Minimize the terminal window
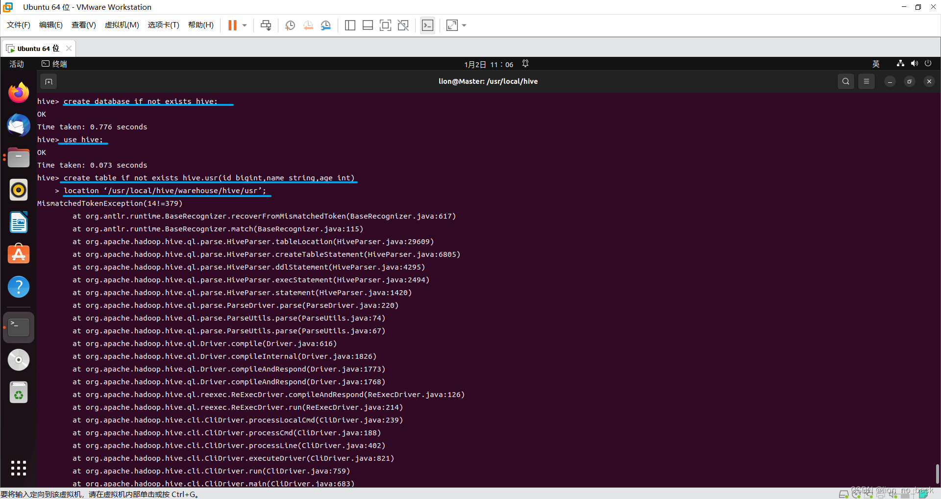 point(890,81)
